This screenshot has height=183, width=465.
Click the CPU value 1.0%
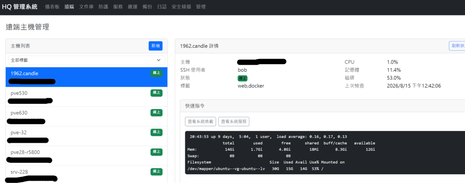[x=392, y=62]
